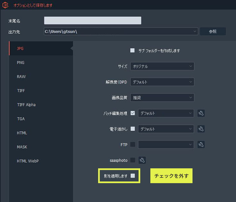The height and width of the screenshot is (202, 236).
Task: Open the 画像品質 dropdown
Action: (162, 98)
